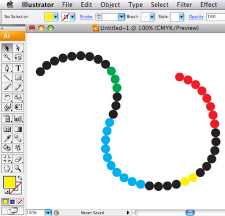The width and height of the screenshot is (225, 216).
Task: Click the Opacity link
Action: [x=196, y=17]
